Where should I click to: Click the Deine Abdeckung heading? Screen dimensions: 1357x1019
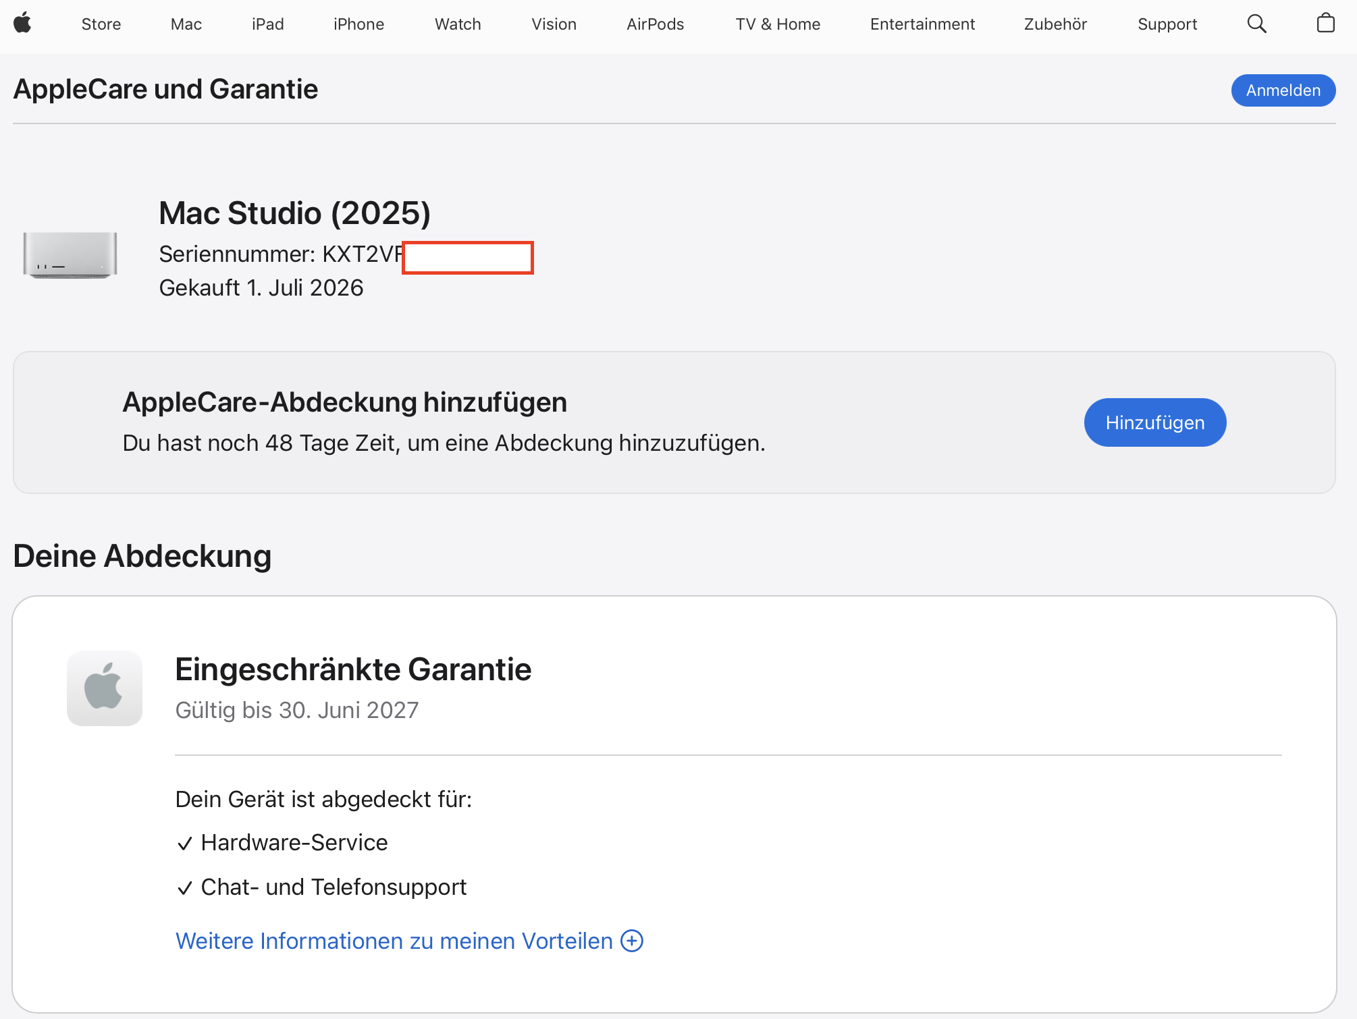tap(142, 557)
